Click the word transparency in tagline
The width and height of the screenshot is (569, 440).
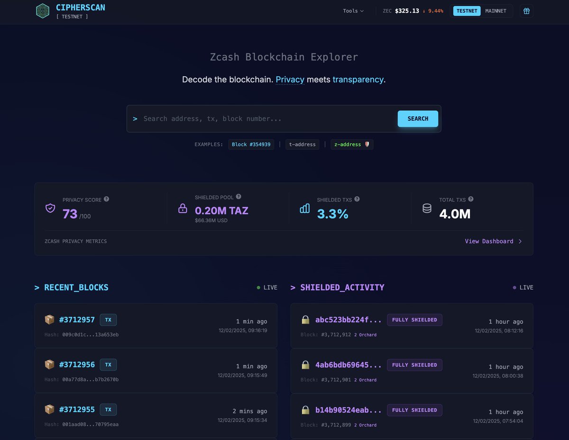(358, 80)
